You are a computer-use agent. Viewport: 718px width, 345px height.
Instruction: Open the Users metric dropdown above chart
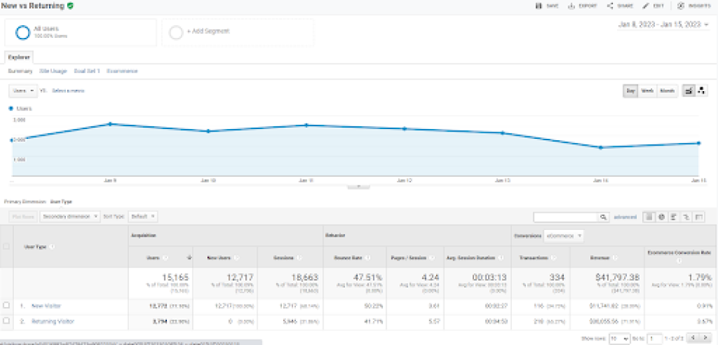point(23,90)
